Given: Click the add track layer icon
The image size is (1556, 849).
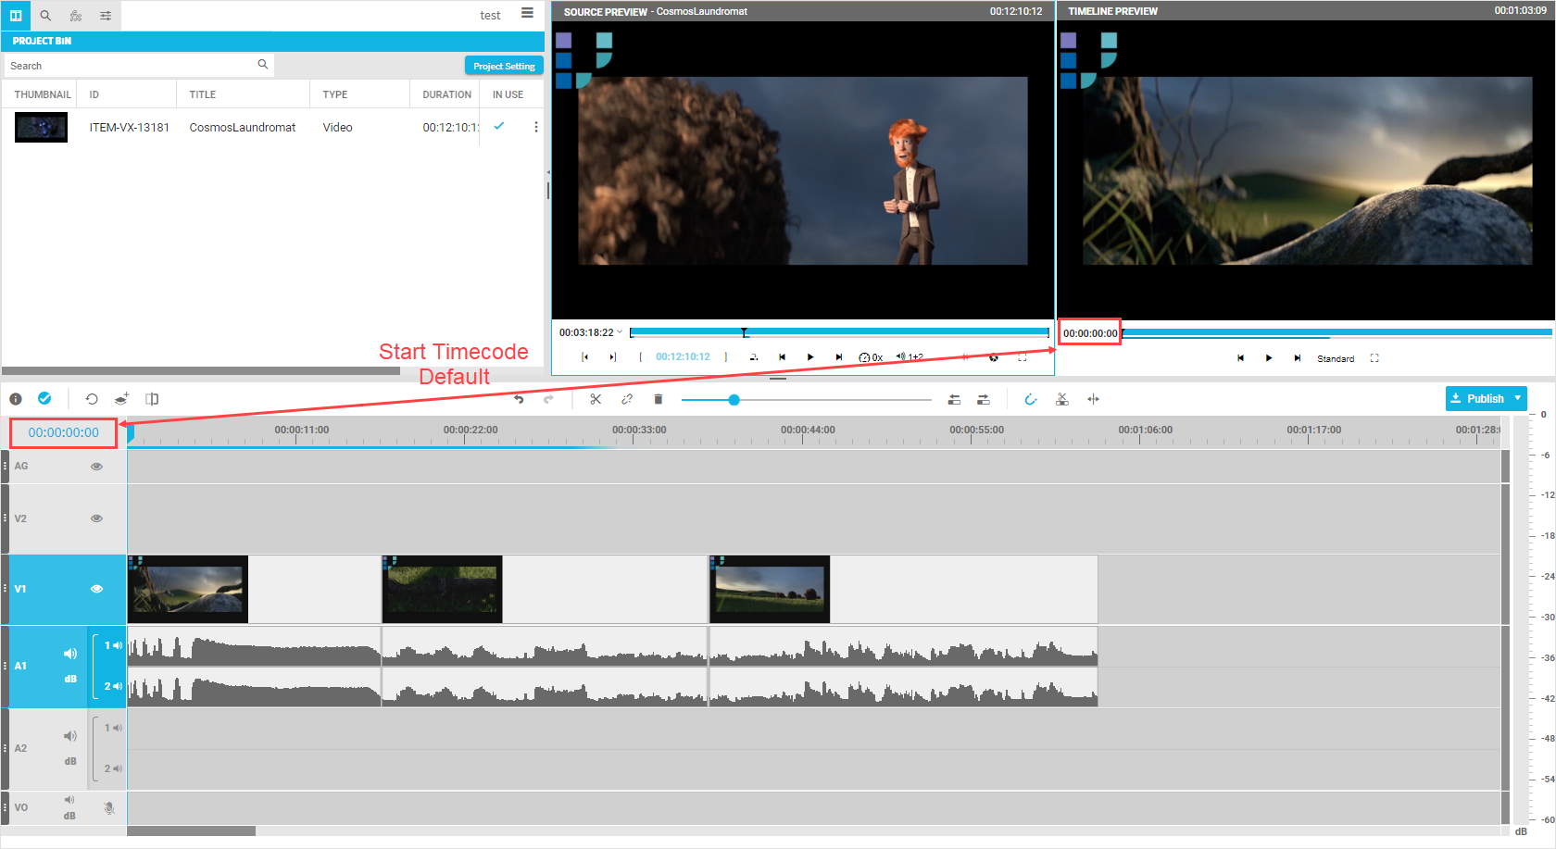Looking at the screenshot, I should [121, 399].
